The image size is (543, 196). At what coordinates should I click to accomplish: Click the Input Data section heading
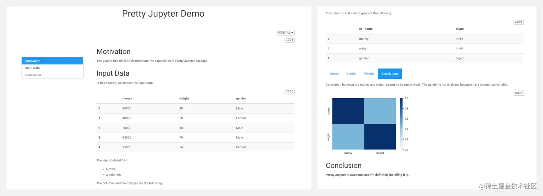coord(113,73)
